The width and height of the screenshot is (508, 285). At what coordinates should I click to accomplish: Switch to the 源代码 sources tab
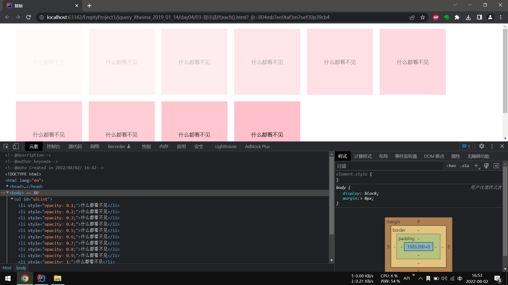tap(75, 146)
